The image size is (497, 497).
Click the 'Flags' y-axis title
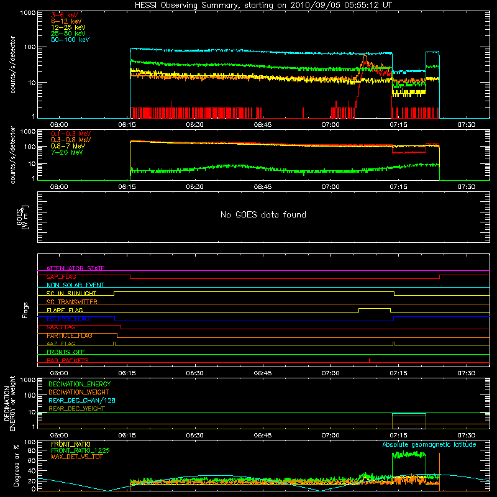point(25,310)
